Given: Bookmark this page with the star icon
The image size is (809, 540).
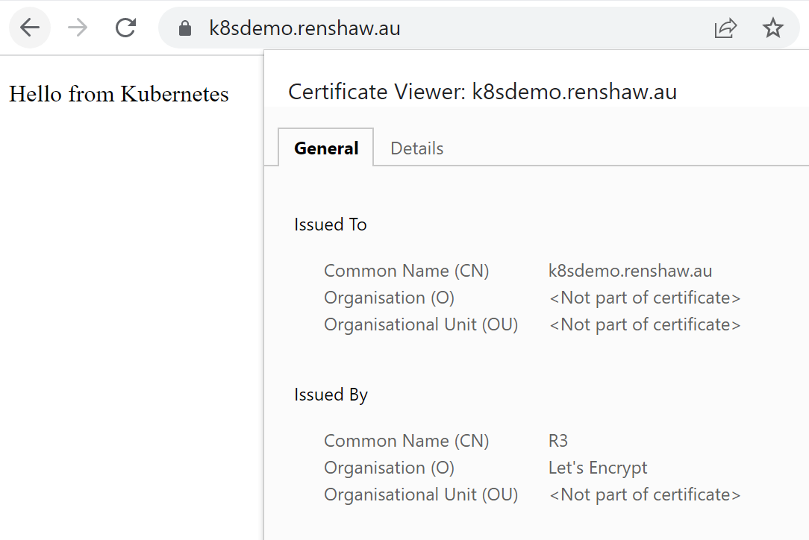Looking at the screenshot, I should pyautogui.click(x=772, y=29).
